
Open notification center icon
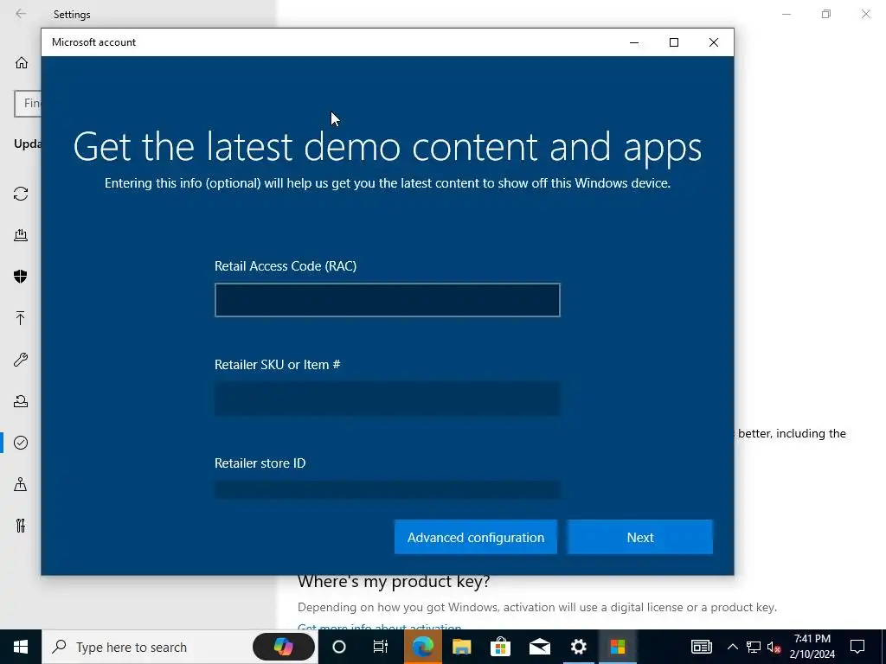857,647
